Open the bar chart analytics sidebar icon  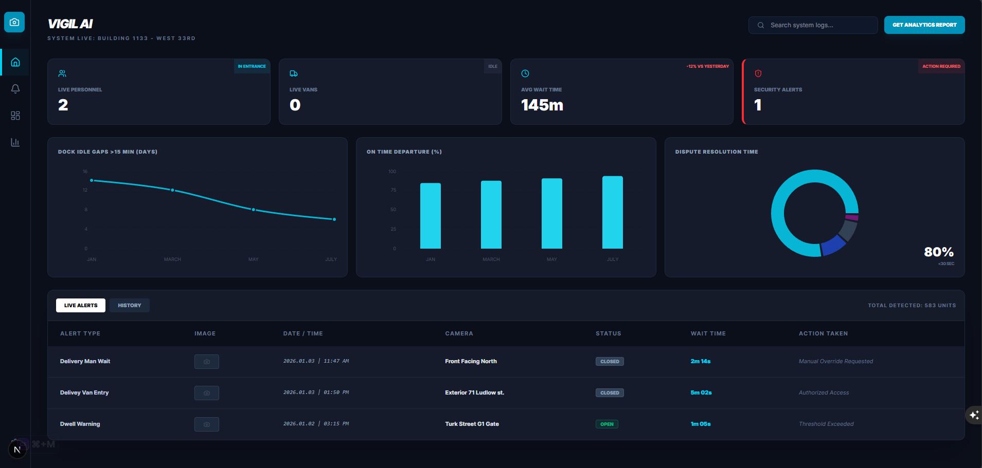coord(15,142)
